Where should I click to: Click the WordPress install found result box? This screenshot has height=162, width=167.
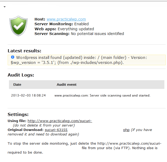tap(87, 60)
